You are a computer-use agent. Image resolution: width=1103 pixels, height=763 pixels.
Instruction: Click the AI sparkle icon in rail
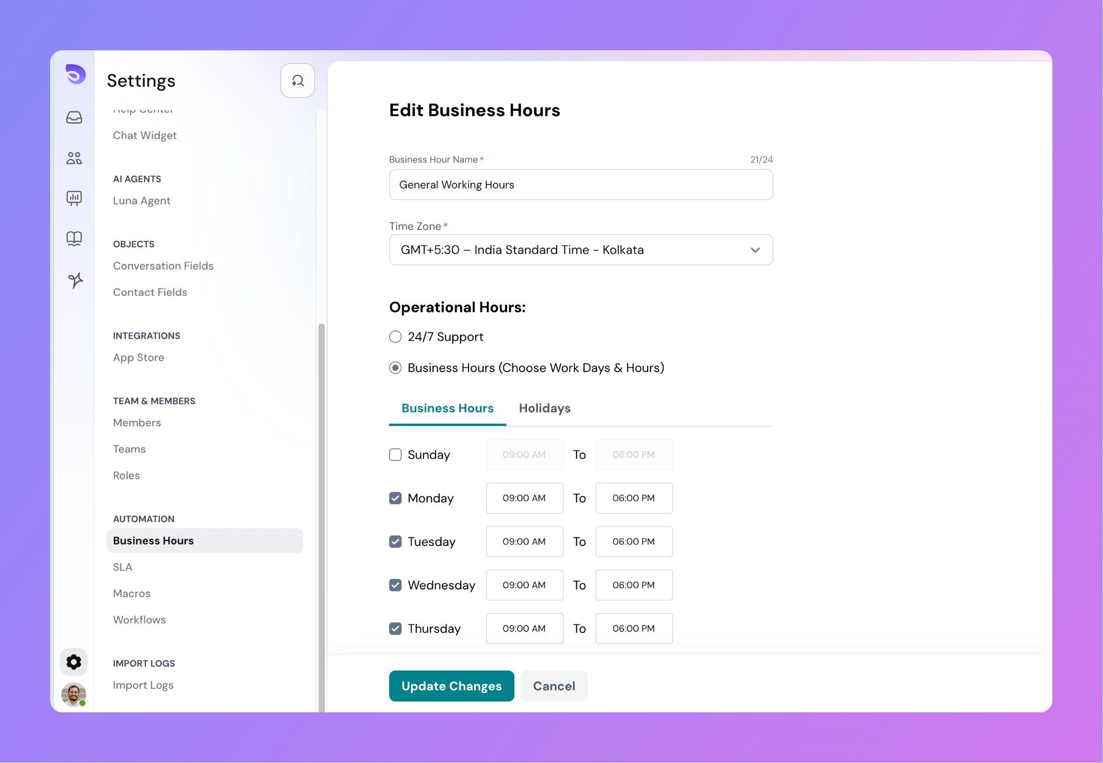click(x=75, y=280)
